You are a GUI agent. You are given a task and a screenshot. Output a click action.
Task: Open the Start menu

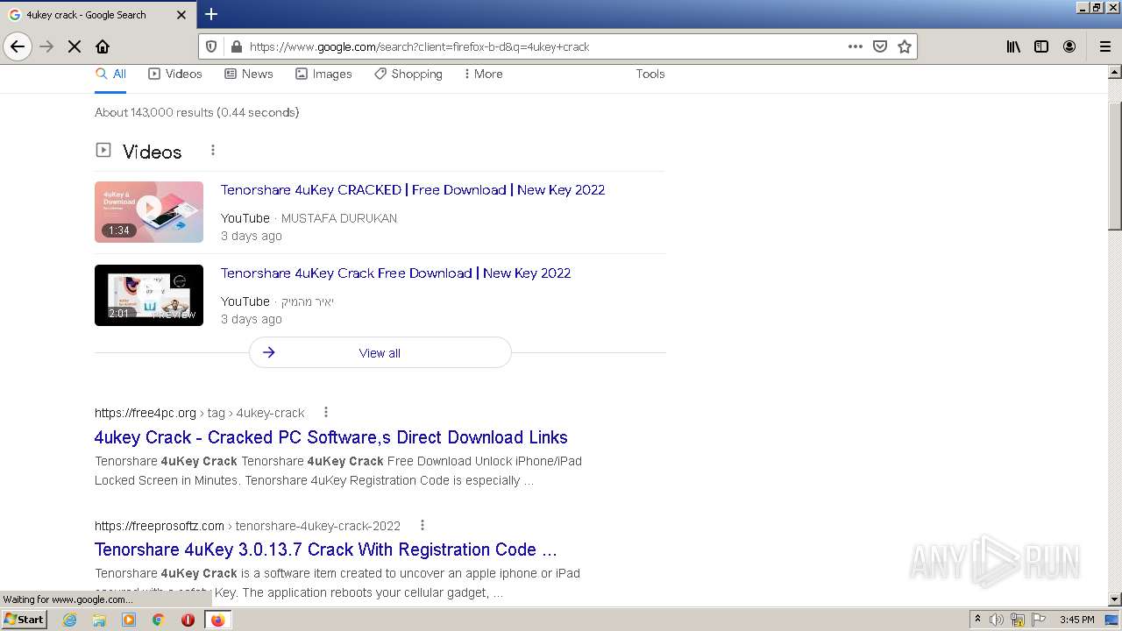tap(25, 620)
